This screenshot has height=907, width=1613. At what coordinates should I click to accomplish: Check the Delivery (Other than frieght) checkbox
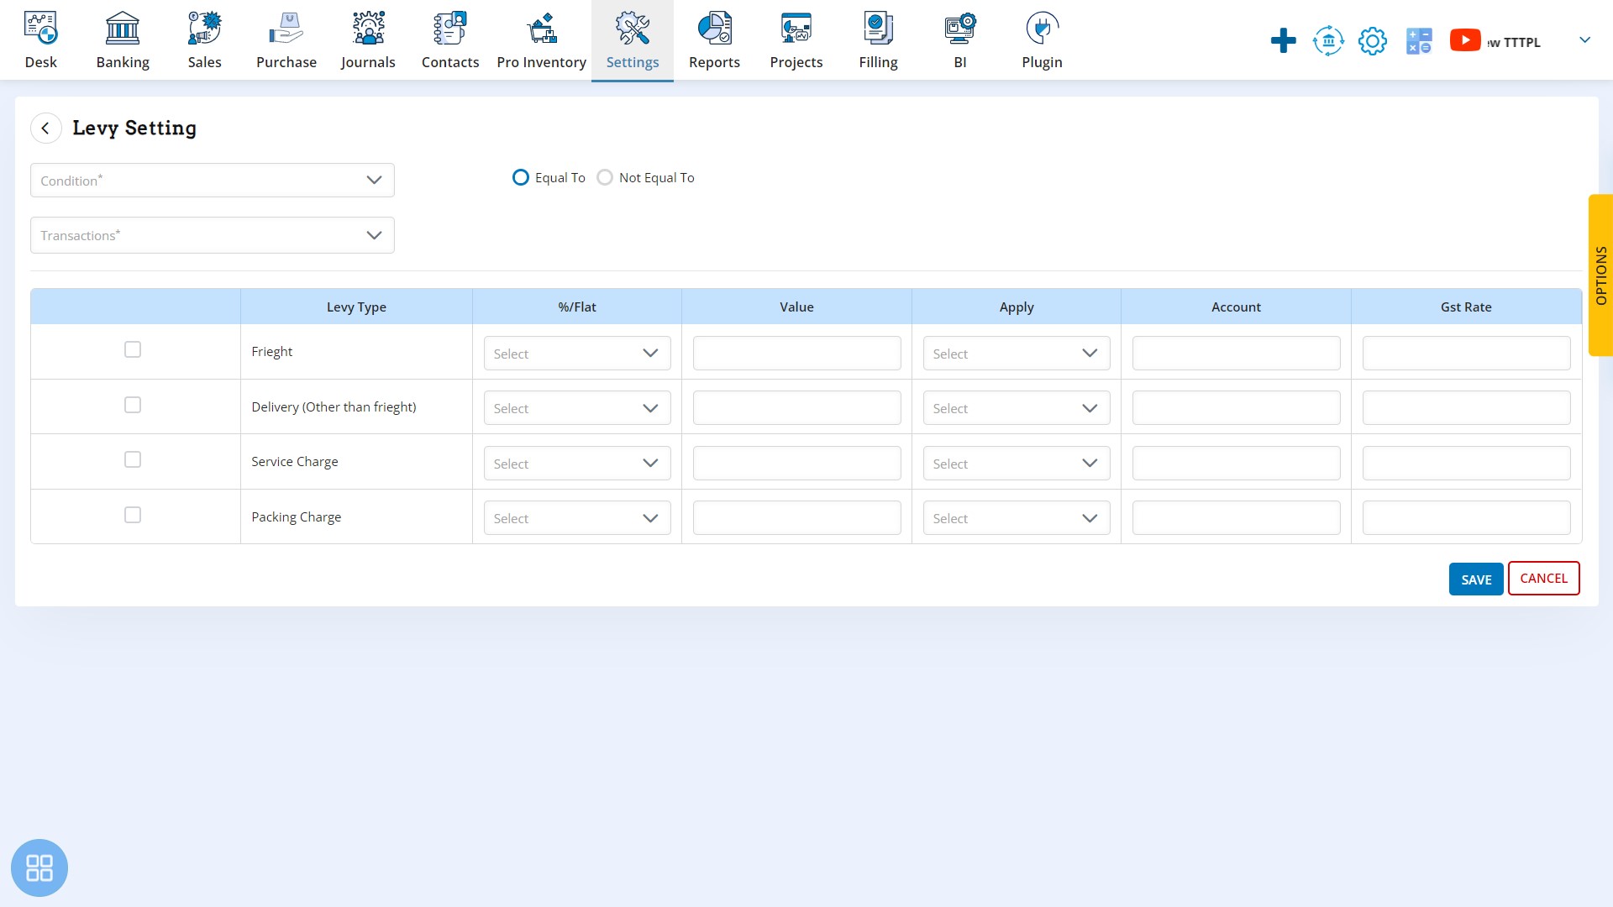133,405
